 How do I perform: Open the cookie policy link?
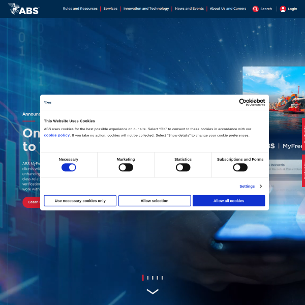(57, 135)
